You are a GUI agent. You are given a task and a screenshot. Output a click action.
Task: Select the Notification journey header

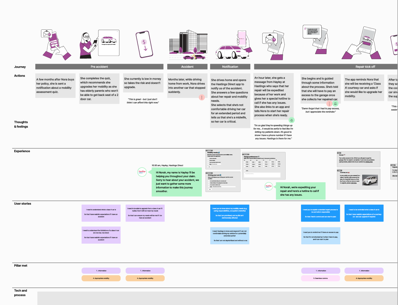[230, 67]
